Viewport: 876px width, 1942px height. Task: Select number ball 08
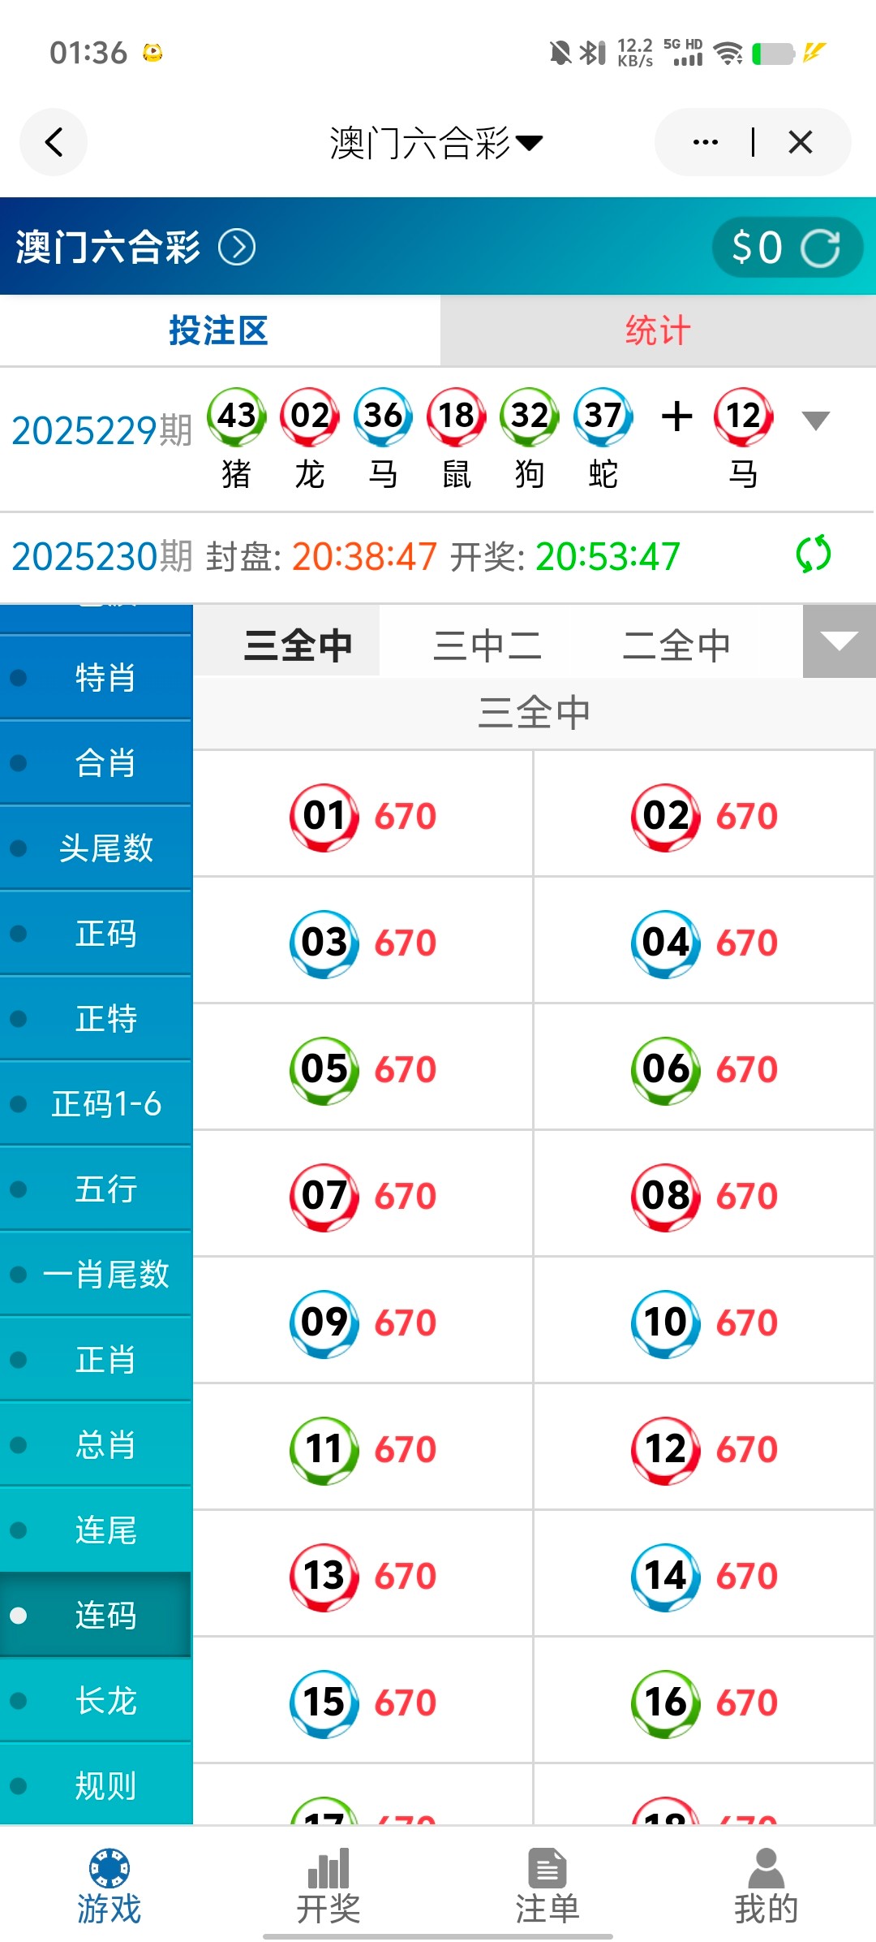(665, 1196)
